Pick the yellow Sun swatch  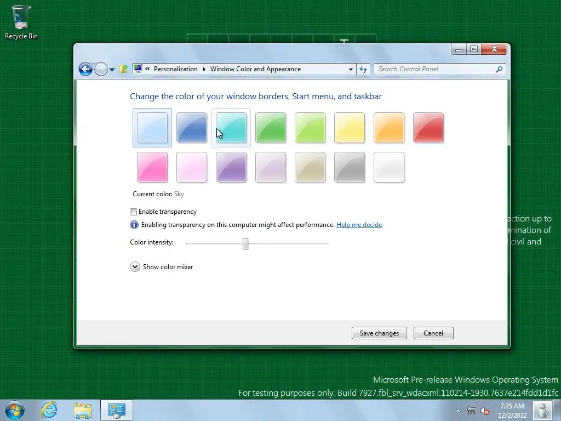click(x=349, y=128)
